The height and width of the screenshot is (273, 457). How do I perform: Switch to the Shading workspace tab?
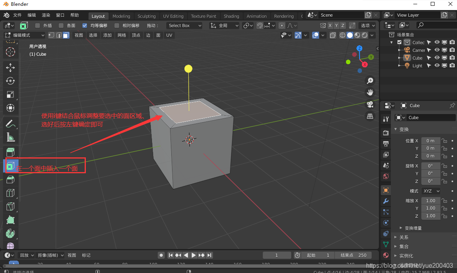point(232,16)
